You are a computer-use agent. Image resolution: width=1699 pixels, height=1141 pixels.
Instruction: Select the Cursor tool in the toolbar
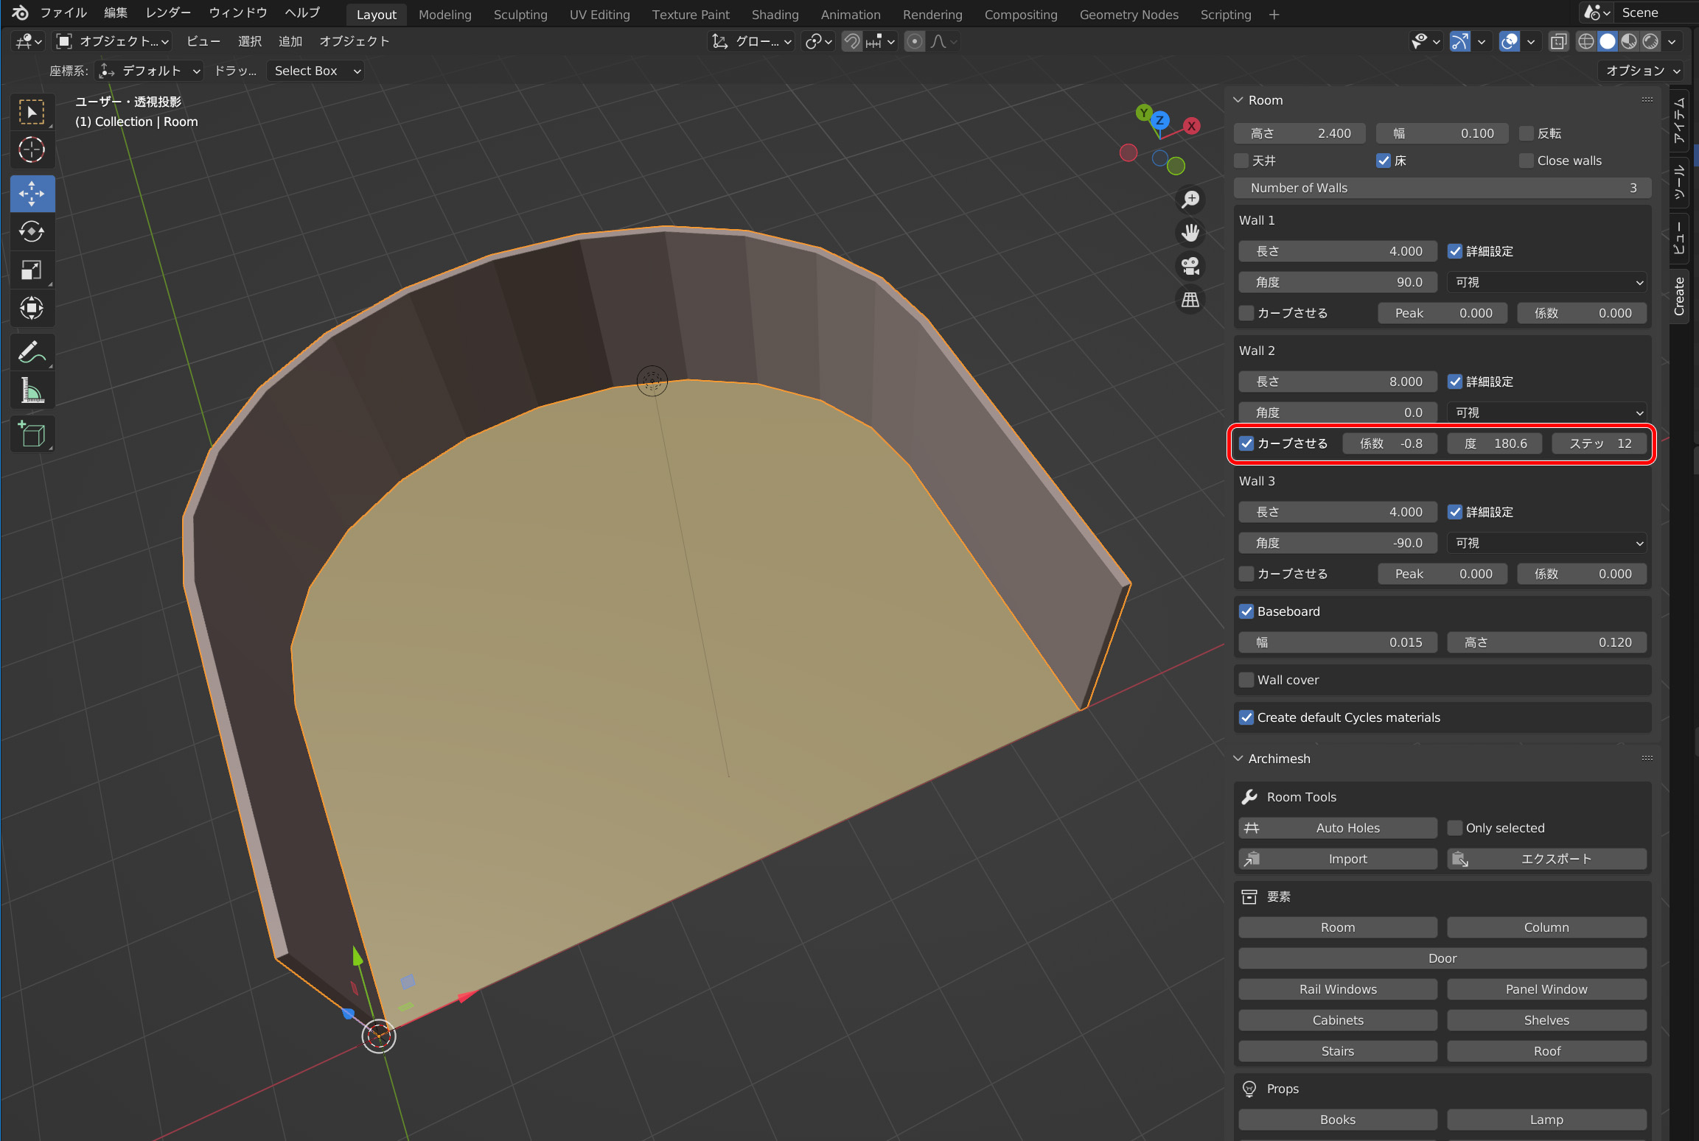tap(31, 150)
